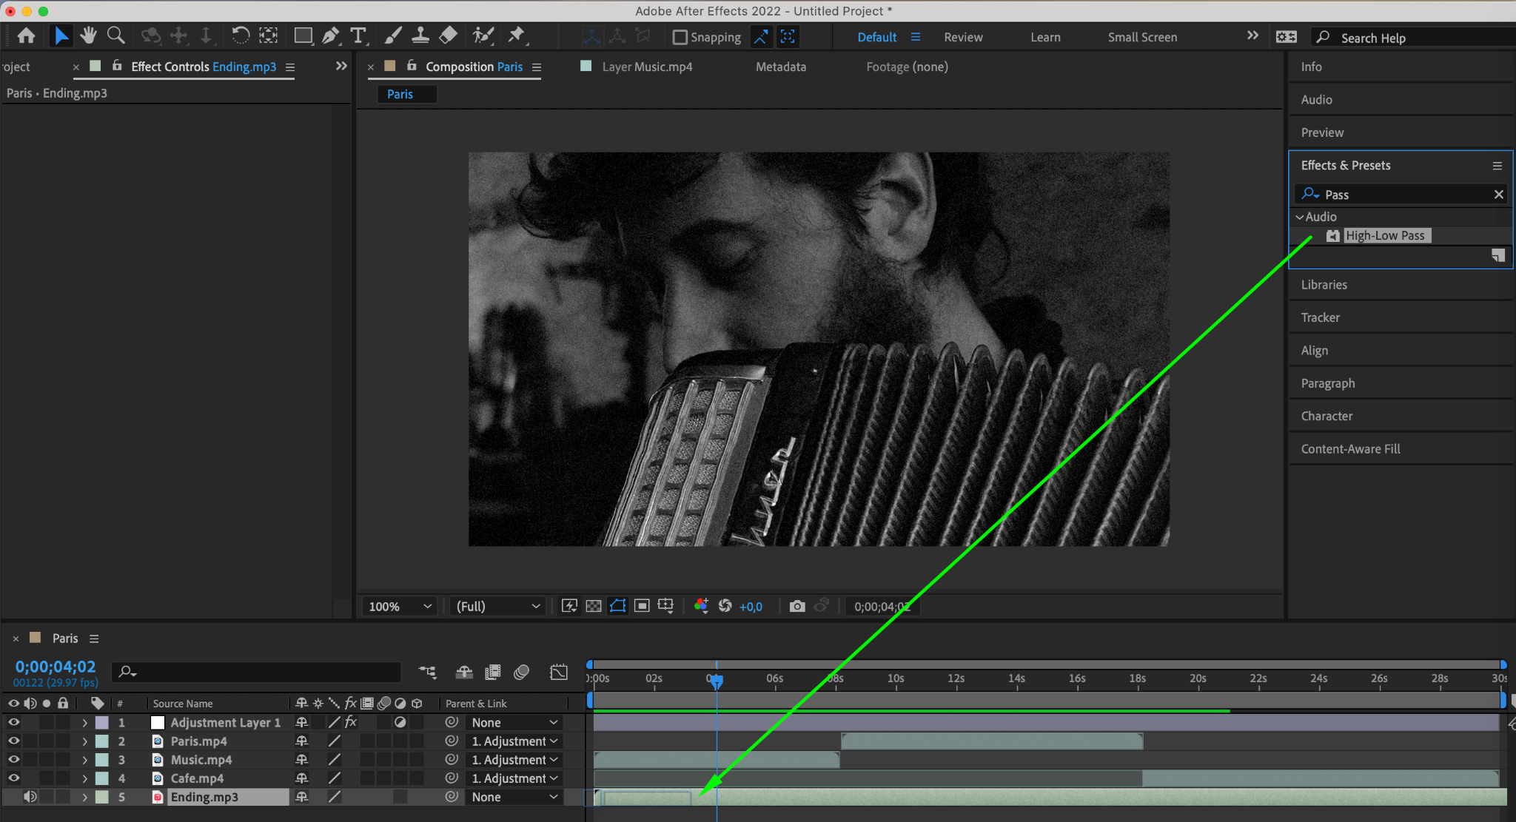Click the Home icon
Screen dimensions: 1516x822
pyautogui.click(x=27, y=36)
